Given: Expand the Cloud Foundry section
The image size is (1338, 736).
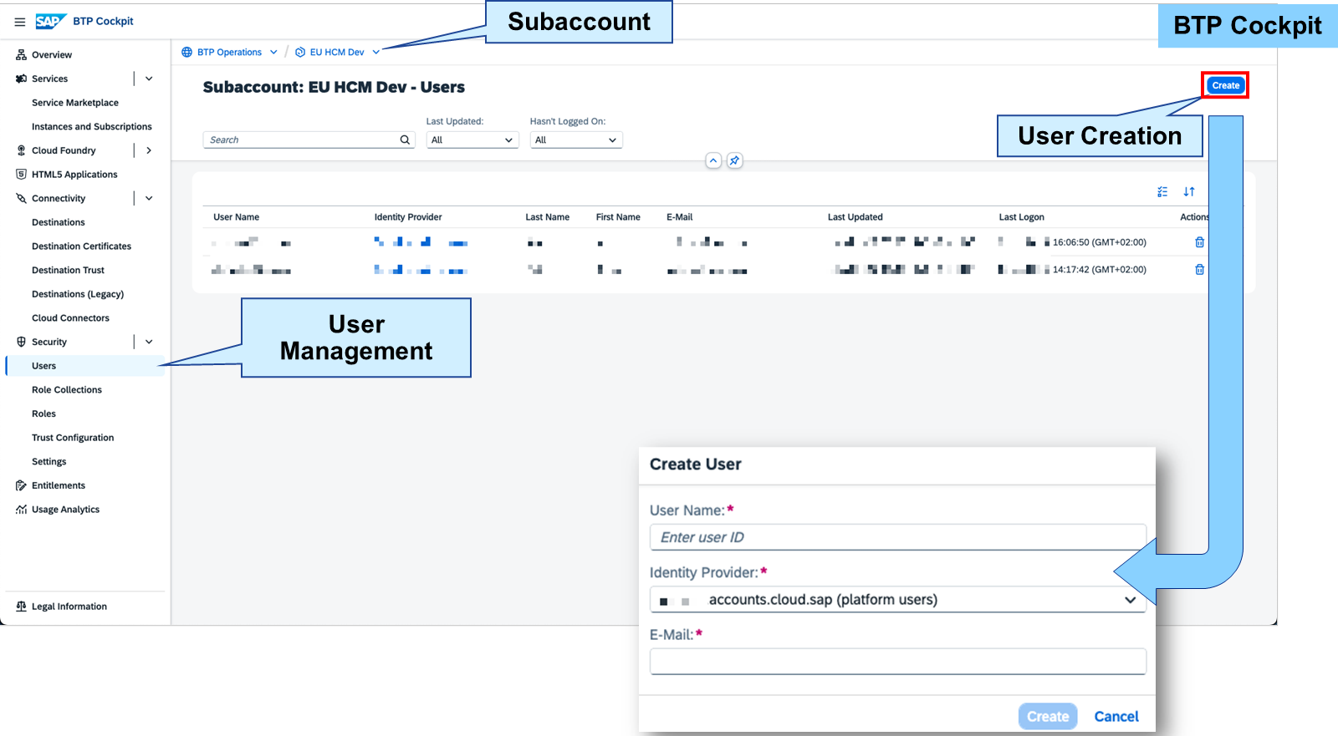Looking at the screenshot, I should (149, 150).
